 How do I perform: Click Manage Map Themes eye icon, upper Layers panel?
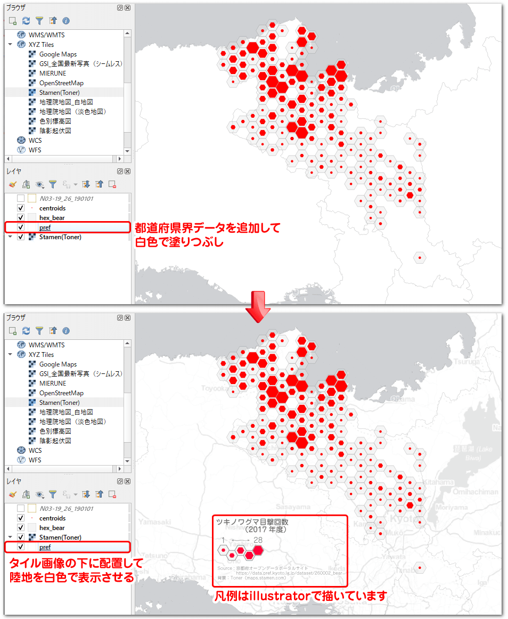tap(39, 184)
